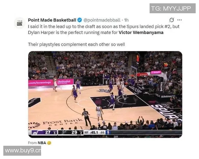199x159 pixels.
Task: Click the 1h timestamp of the post
Action: click(x=126, y=20)
